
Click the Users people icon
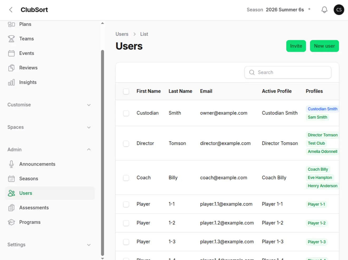tap(11, 193)
